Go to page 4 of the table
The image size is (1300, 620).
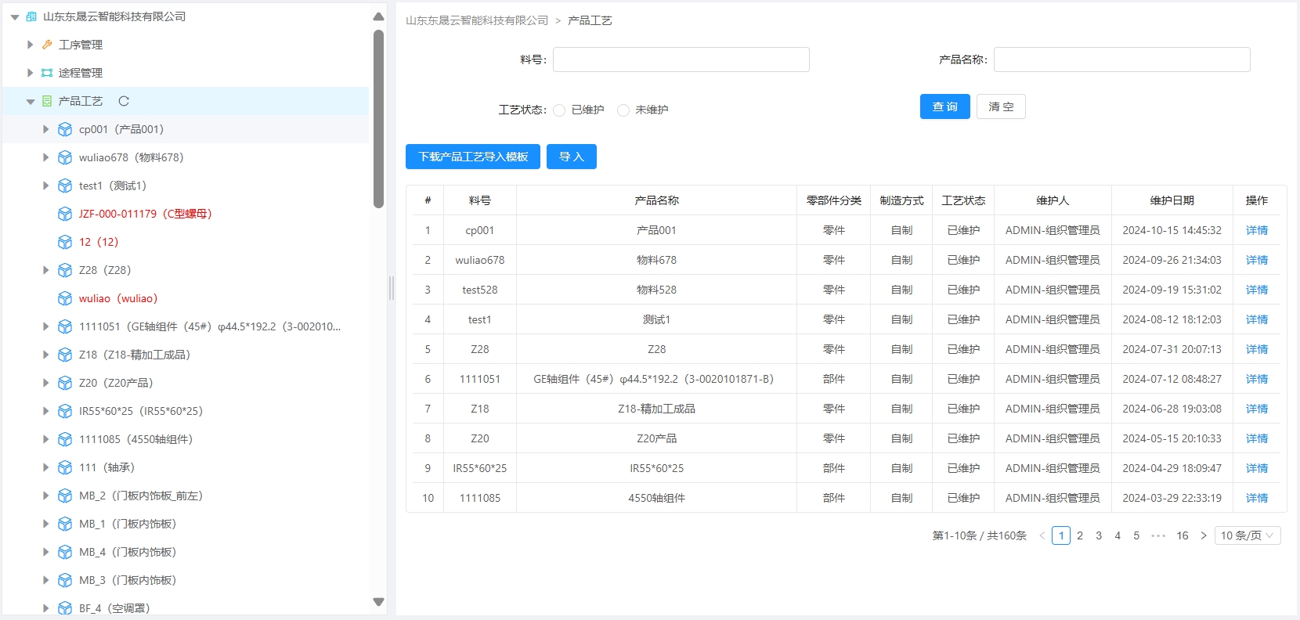point(1118,535)
